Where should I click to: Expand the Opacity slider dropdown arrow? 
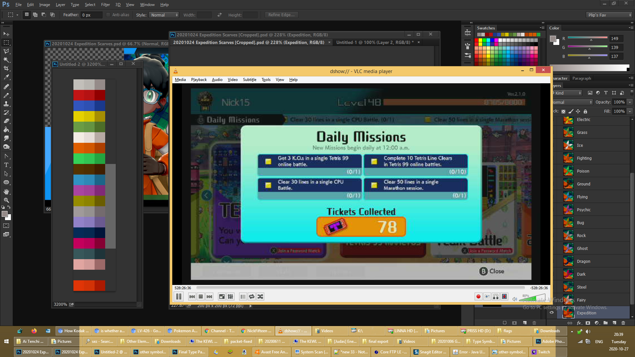click(x=630, y=102)
